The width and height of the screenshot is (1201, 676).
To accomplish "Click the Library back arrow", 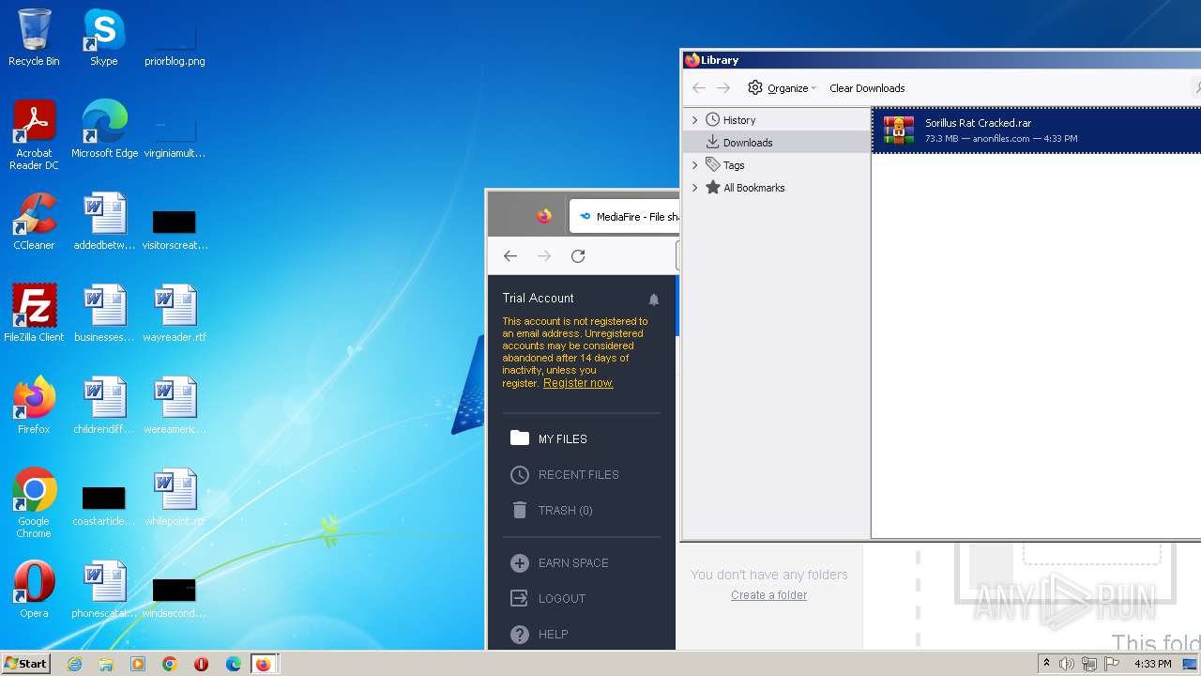I will tap(698, 88).
